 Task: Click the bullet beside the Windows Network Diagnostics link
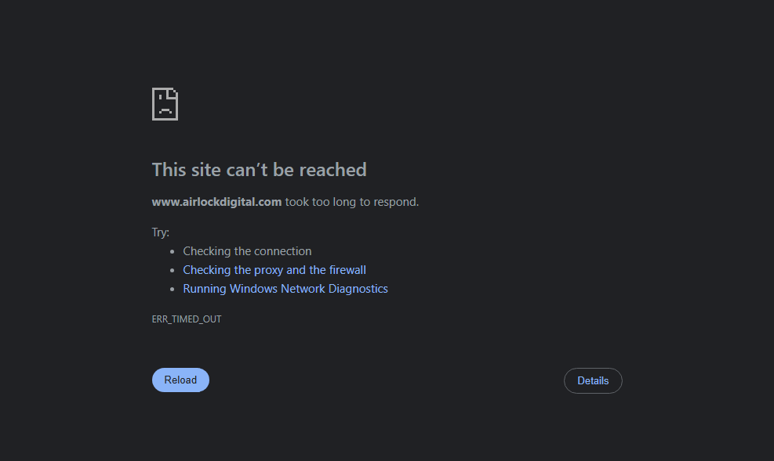coord(172,290)
